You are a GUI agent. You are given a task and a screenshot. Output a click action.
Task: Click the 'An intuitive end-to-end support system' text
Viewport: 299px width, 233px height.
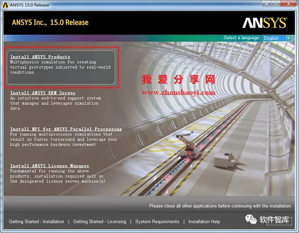pos(55,98)
